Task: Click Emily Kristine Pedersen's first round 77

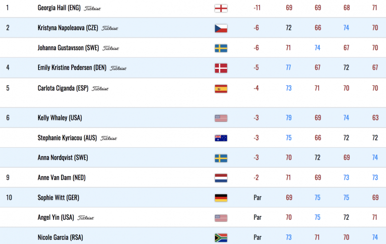Action: (289, 68)
